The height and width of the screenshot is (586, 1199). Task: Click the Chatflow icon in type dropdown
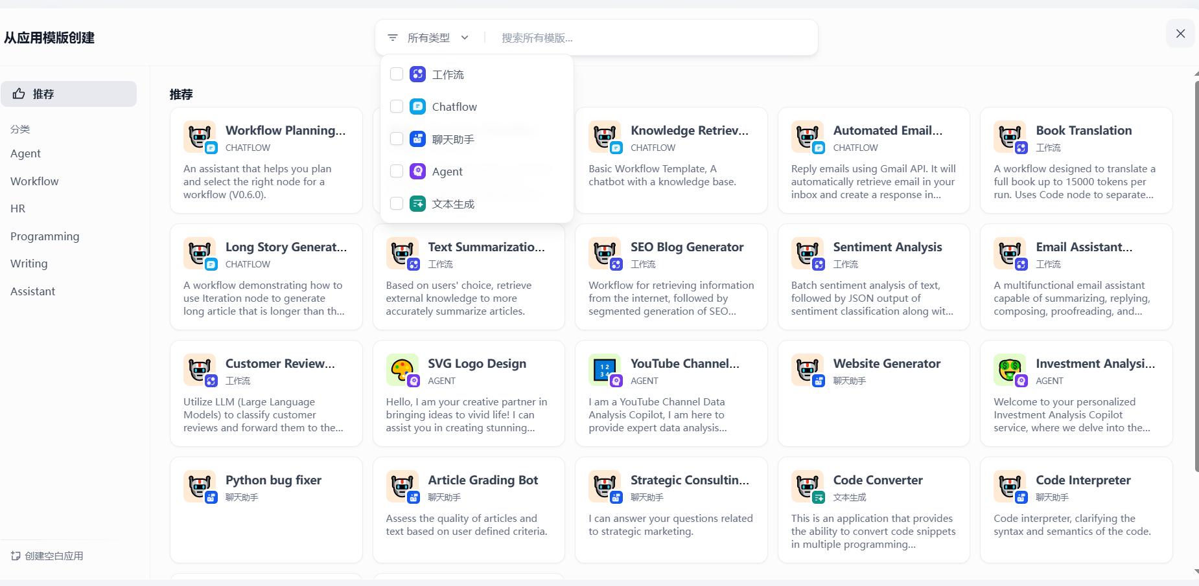(418, 106)
